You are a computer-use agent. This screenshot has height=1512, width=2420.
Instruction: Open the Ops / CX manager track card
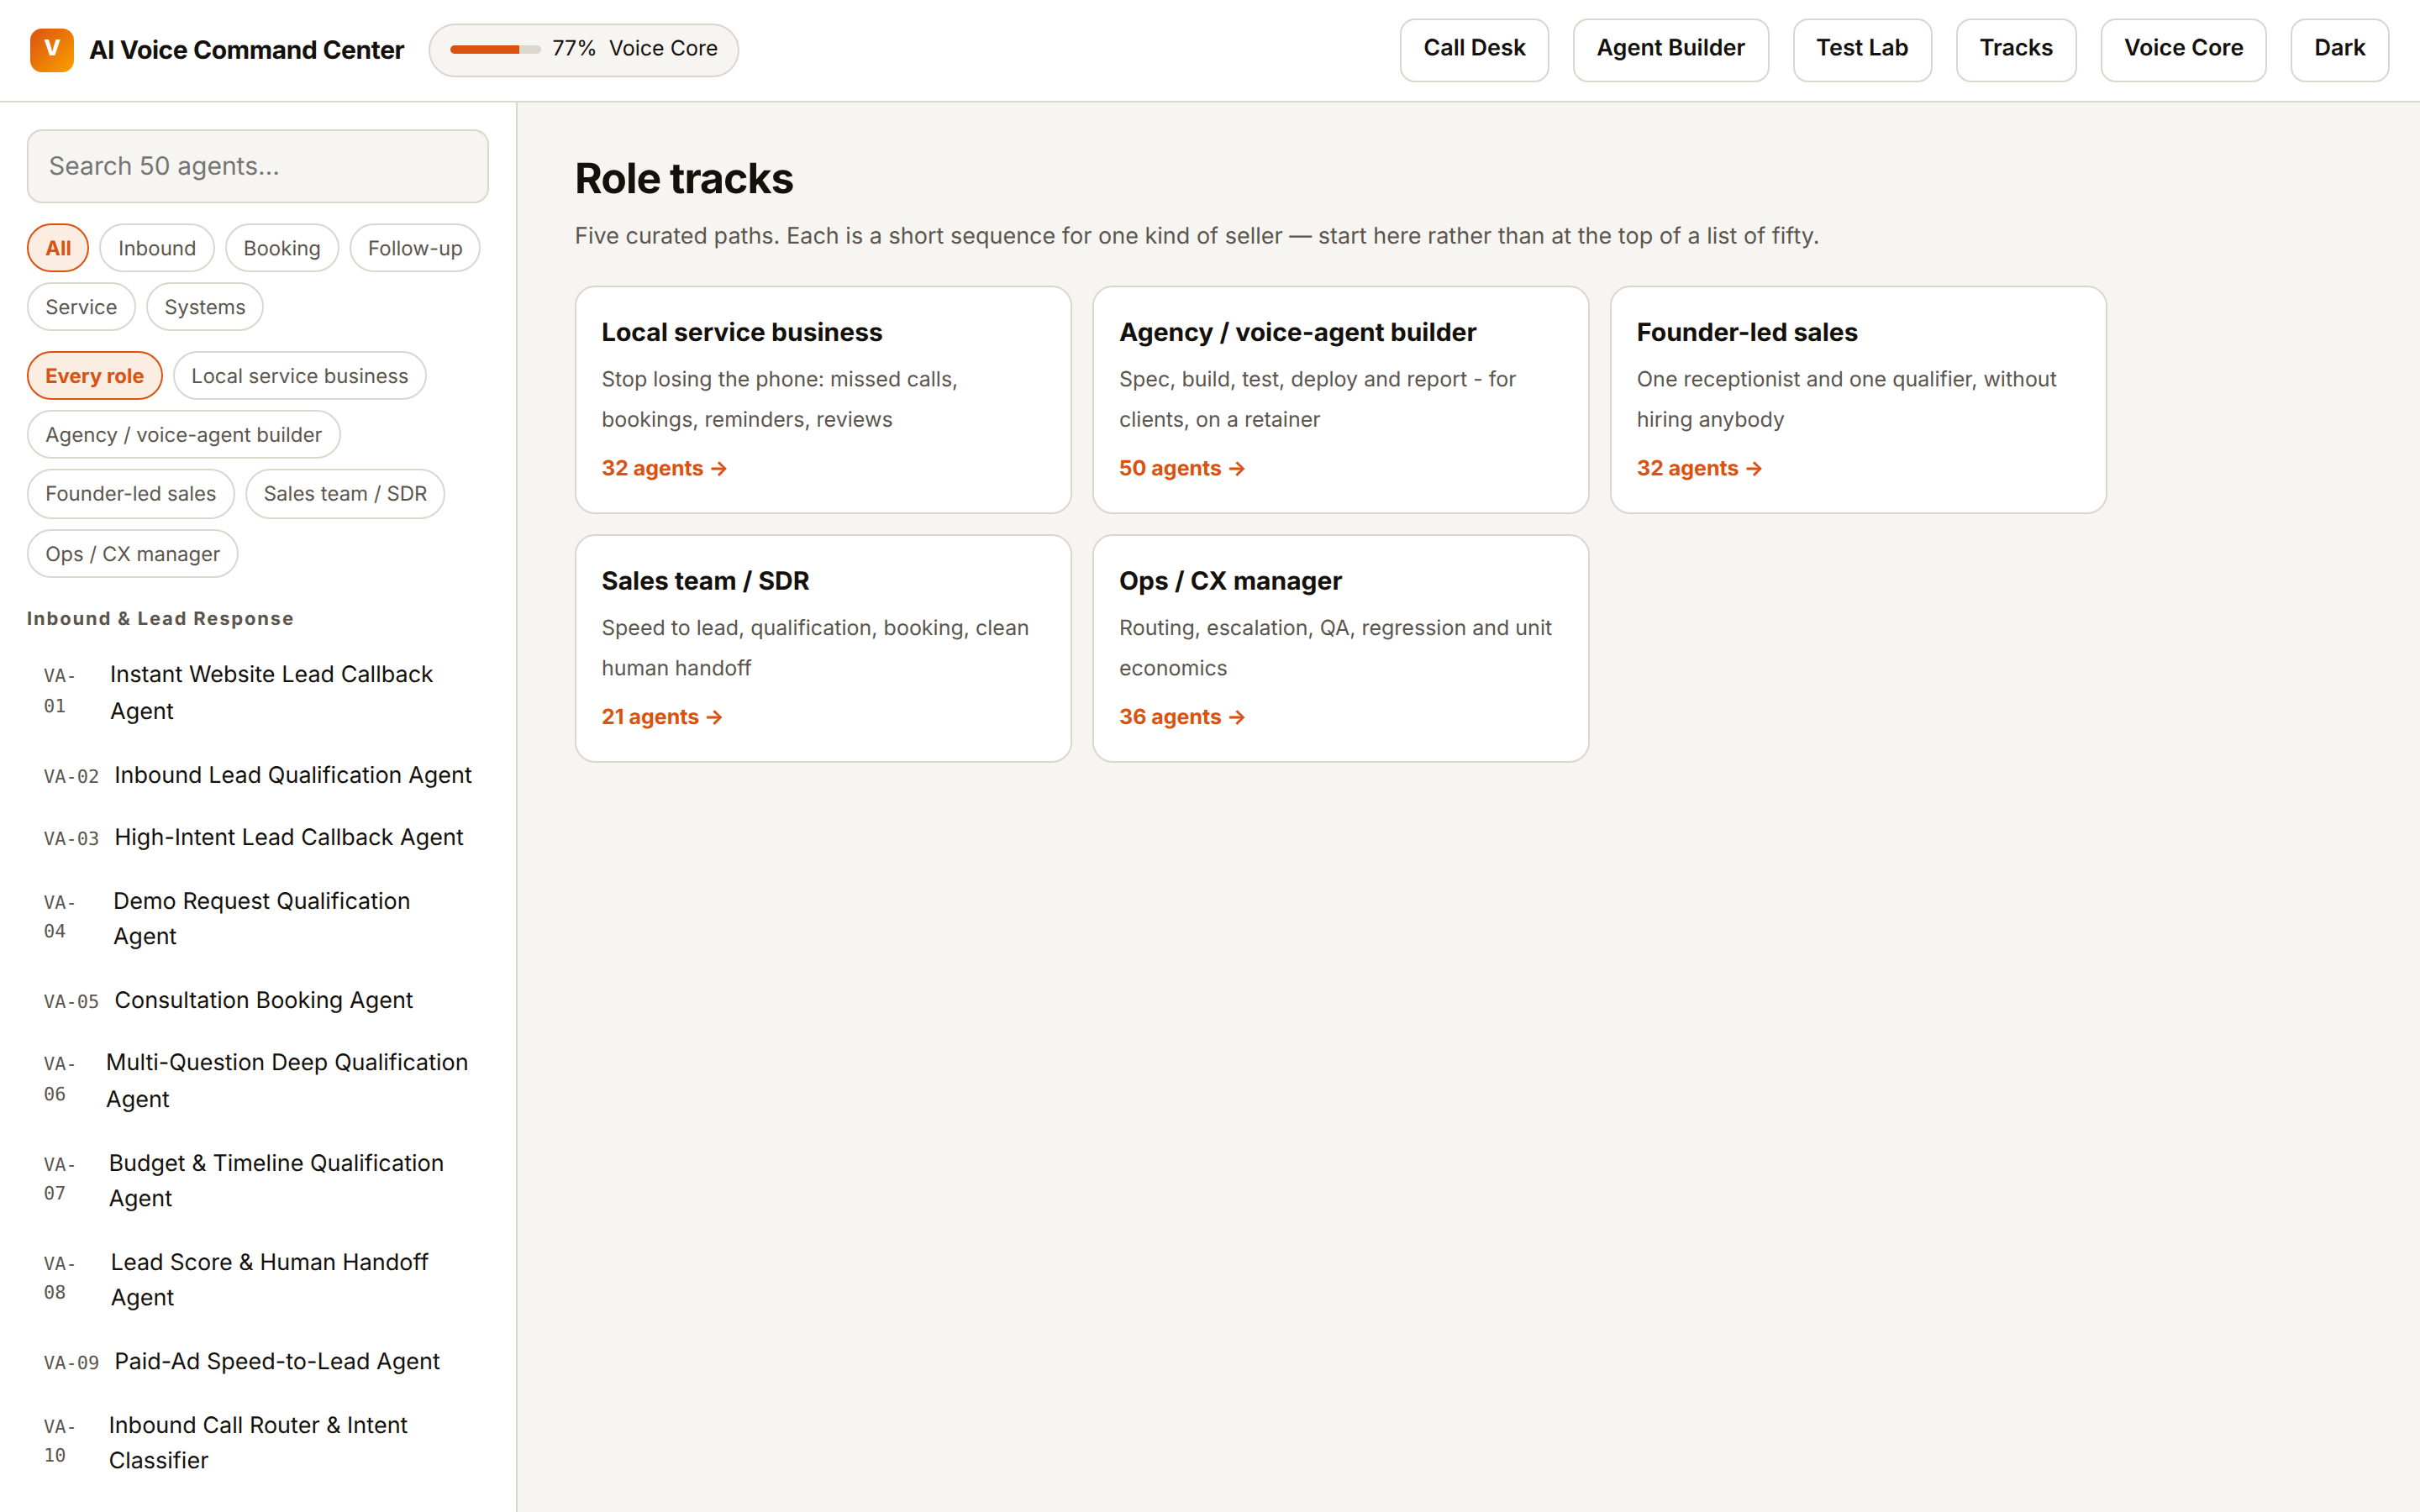(x=1340, y=648)
